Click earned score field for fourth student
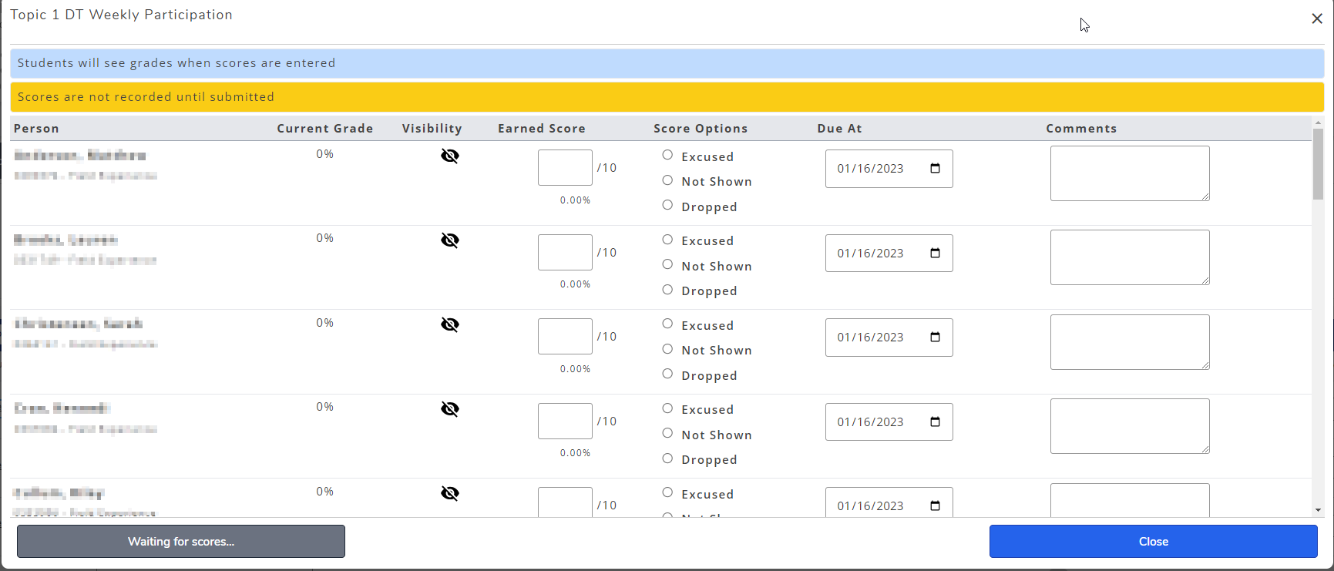Image resolution: width=1334 pixels, height=571 pixels. click(x=565, y=422)
